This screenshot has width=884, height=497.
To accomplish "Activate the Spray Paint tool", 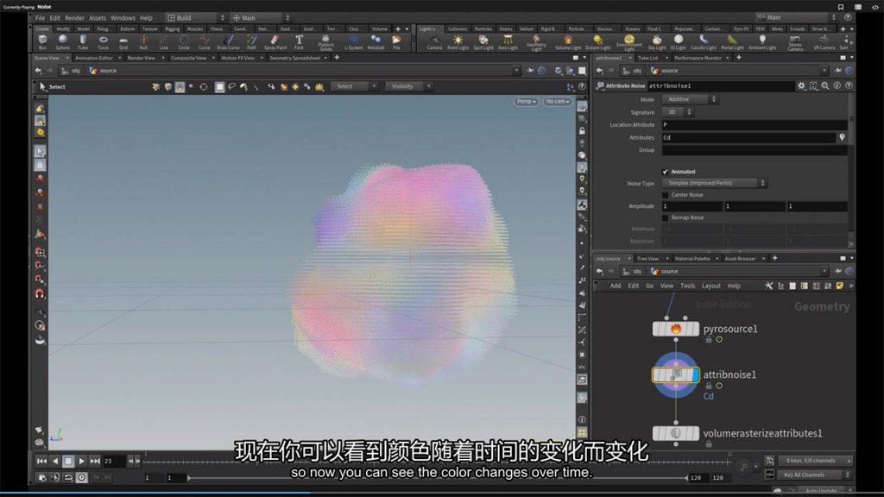I will tap(275, 41).
